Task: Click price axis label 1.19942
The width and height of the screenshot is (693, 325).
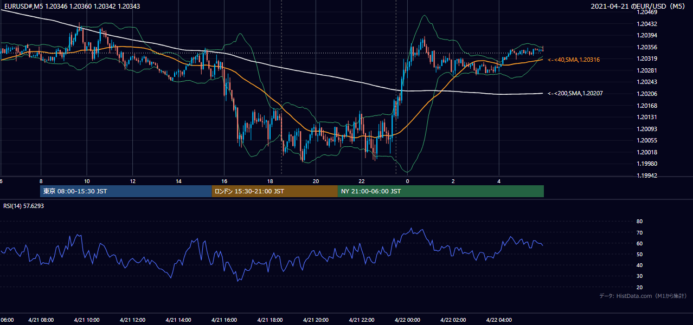Action: tap(646, 175)
